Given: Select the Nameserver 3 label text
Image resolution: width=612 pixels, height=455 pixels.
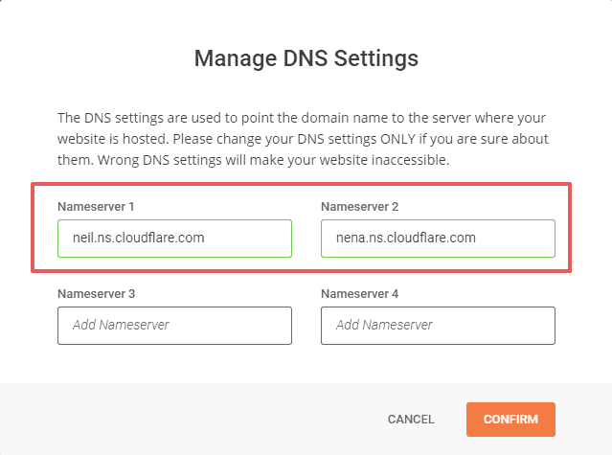Looking at the screenshot, I should 97,293.
